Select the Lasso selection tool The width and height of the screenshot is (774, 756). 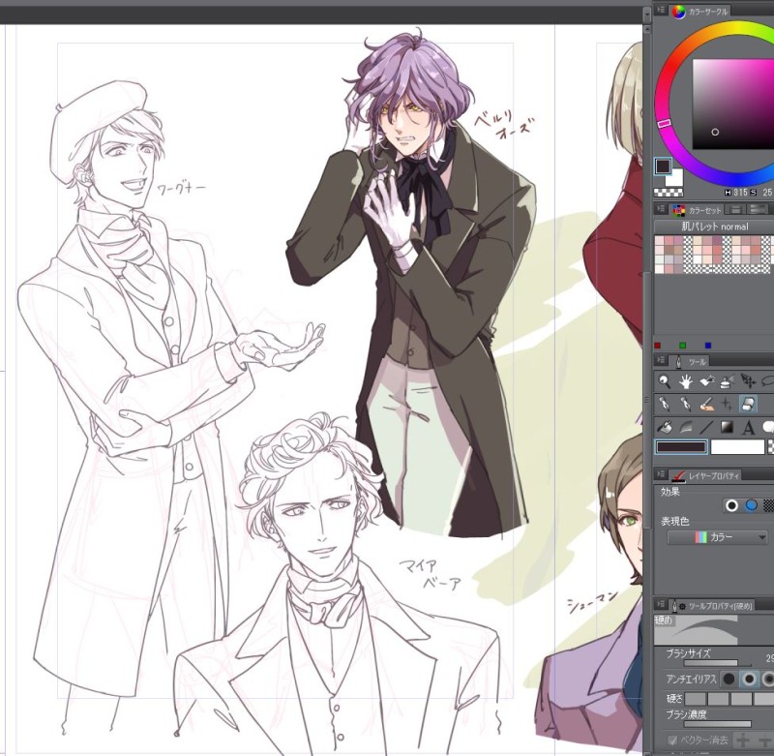click(767, 381)
